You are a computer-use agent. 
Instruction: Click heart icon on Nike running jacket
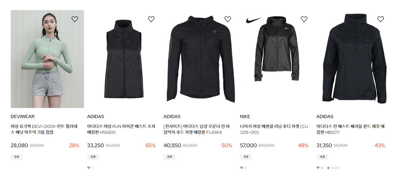click(x=304, y=19)
